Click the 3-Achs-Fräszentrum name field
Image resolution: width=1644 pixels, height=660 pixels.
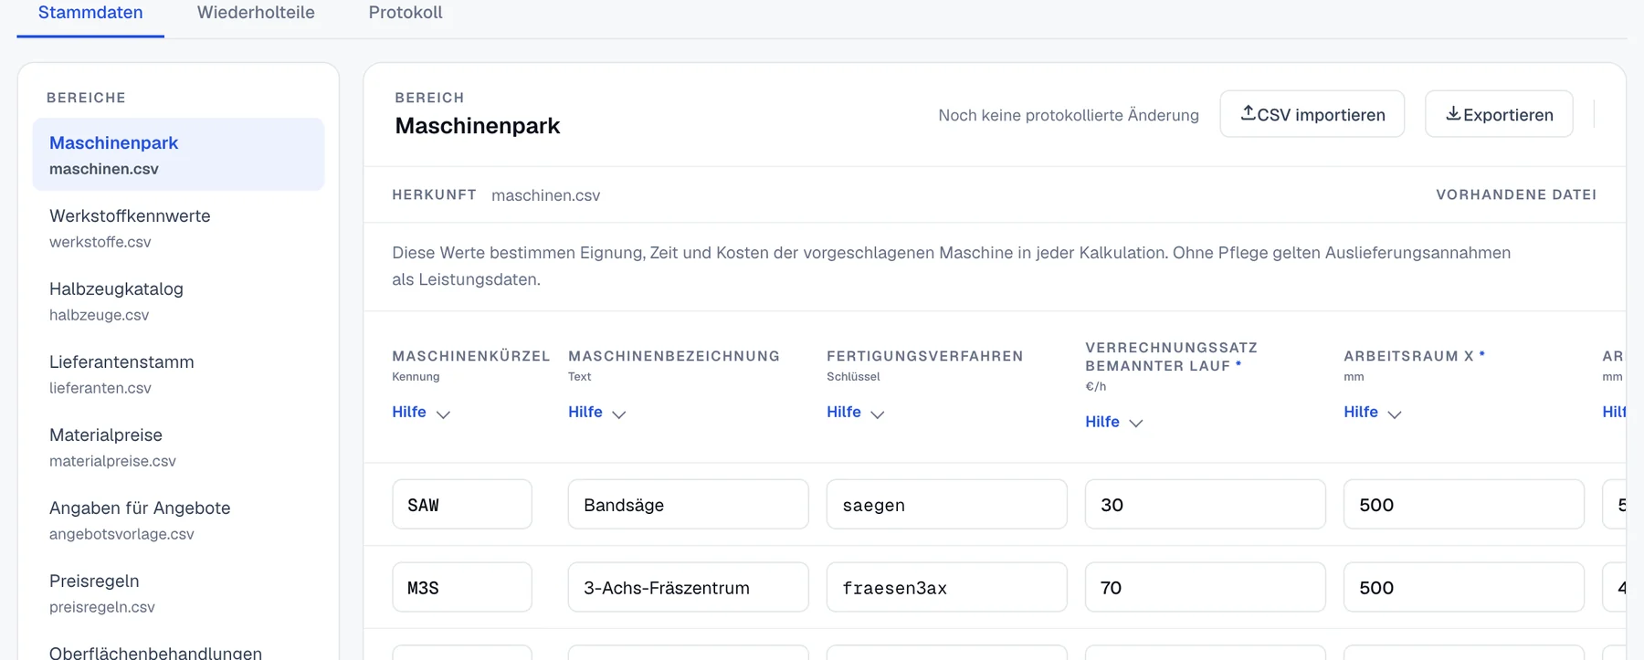[688, 587]
